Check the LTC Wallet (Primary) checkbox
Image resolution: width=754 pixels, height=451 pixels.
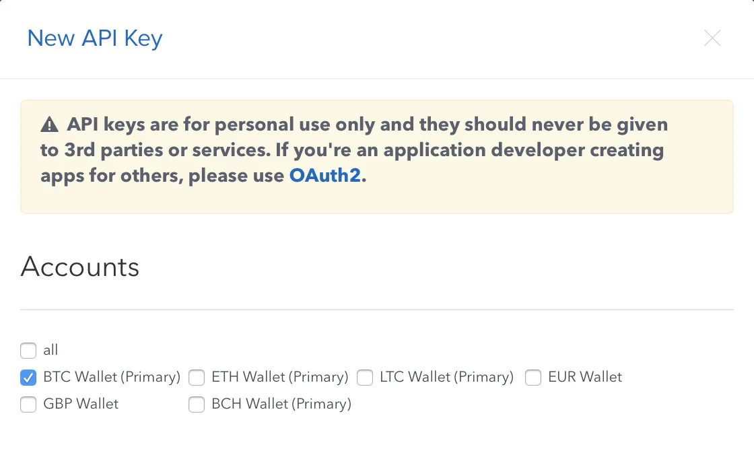pos(365,378)
